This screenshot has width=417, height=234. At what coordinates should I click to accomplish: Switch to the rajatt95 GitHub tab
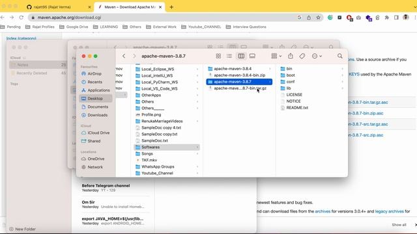pos(59,7)
